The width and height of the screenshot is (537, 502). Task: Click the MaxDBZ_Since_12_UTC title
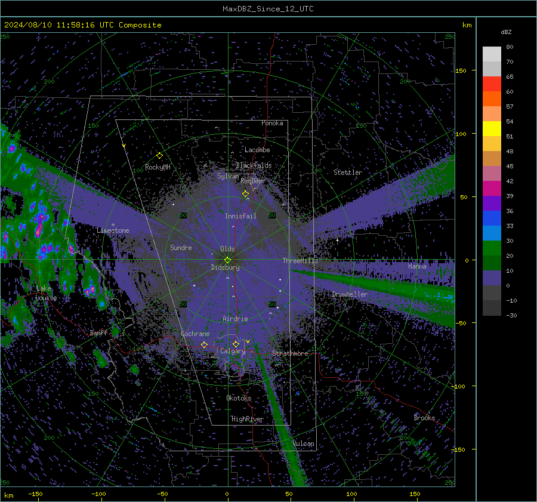(x=268, y=9)
